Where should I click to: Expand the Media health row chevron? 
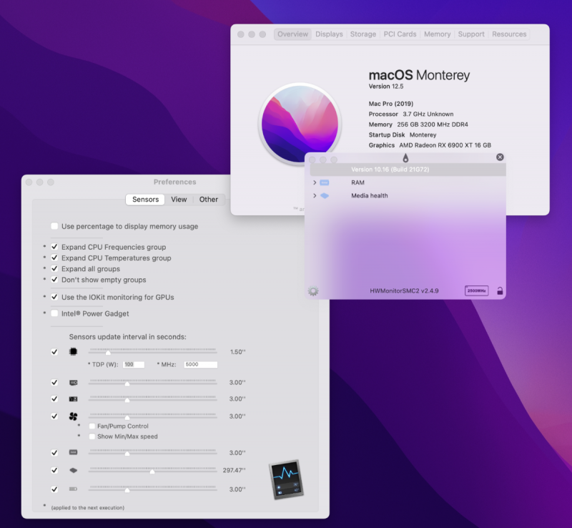[x=315, y=196]
